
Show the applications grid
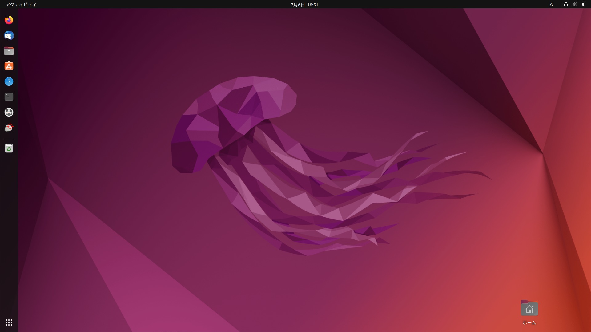pos(9,322)
